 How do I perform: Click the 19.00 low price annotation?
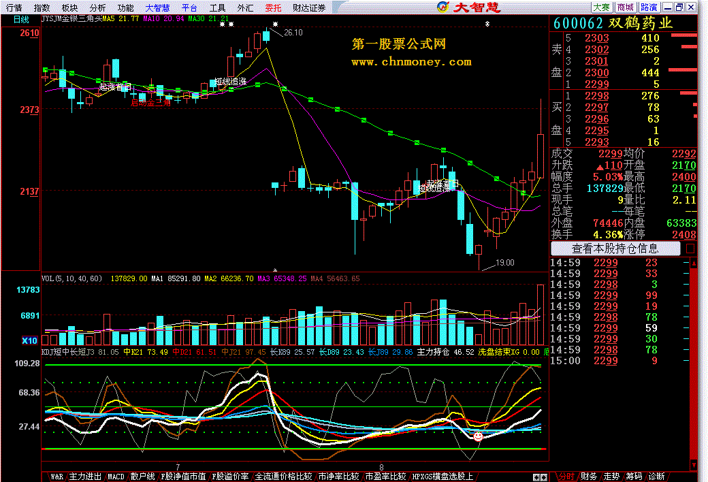[x=505, y=263]
